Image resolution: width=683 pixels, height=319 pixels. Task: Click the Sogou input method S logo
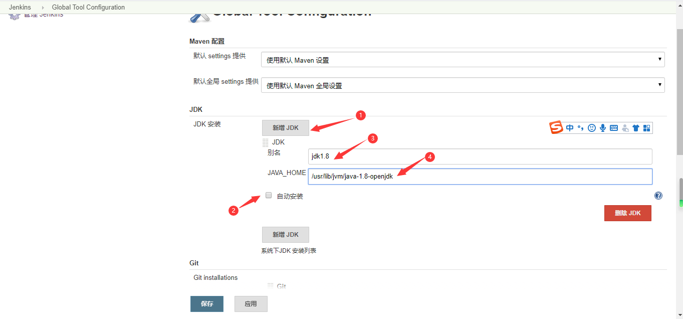tap(556, 128)
